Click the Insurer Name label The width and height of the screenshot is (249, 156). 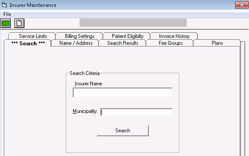coord(88,84)
